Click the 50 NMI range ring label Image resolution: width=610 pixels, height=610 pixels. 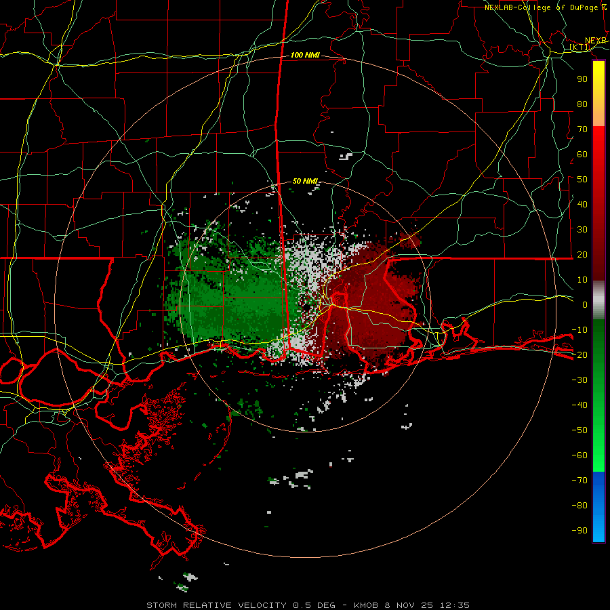[305, 181]
